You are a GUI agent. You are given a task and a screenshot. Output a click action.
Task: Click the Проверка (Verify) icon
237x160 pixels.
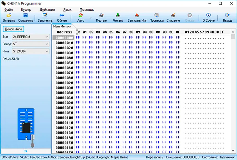[157, 15]
